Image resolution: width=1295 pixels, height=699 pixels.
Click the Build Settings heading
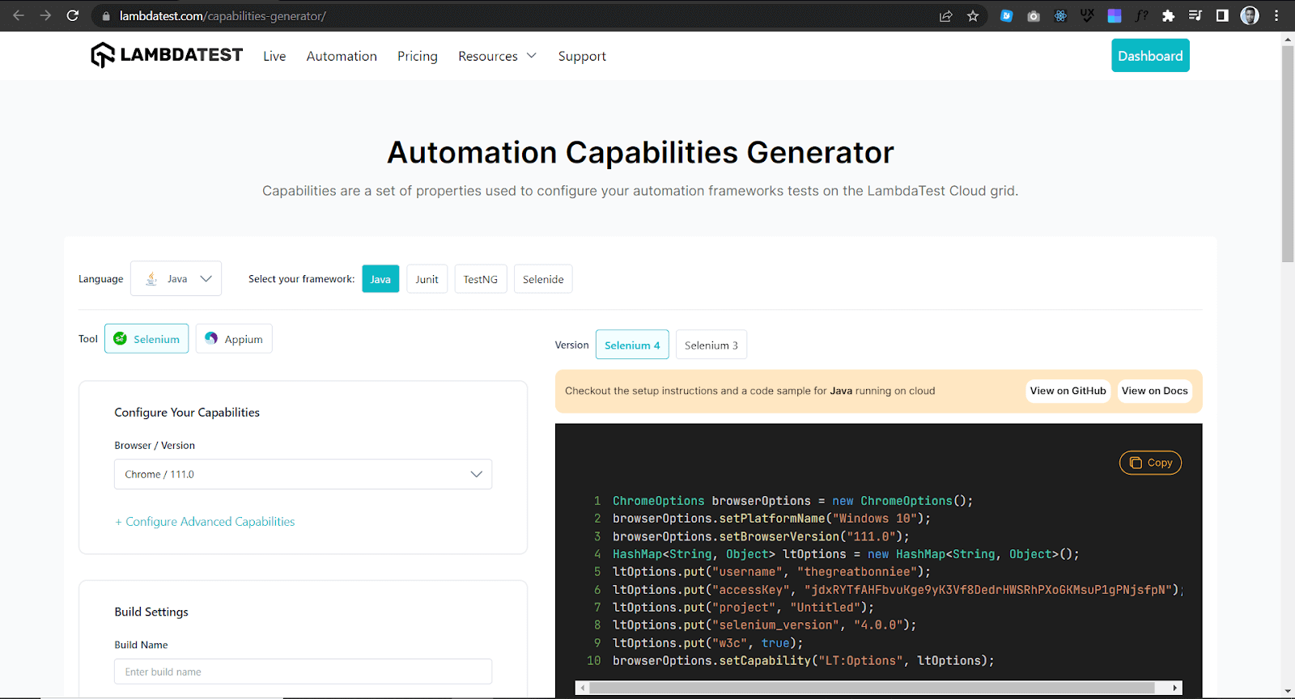(x=151, y=612)
